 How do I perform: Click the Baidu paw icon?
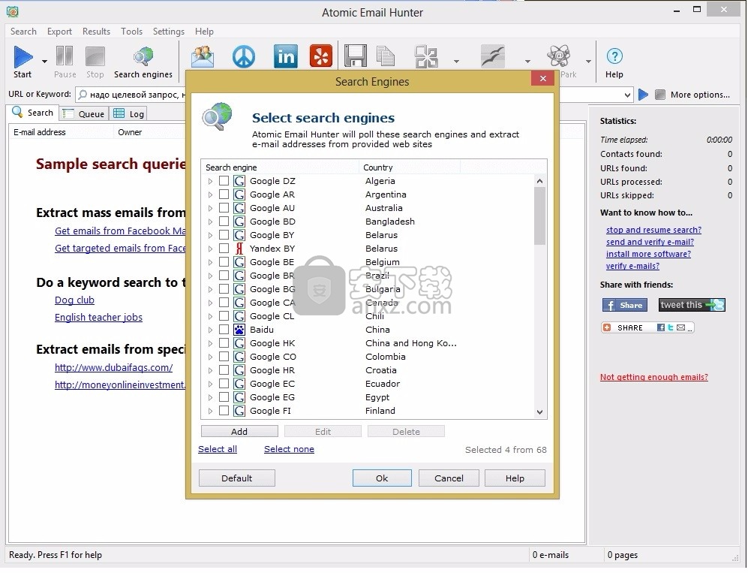(x=239, y=330)
